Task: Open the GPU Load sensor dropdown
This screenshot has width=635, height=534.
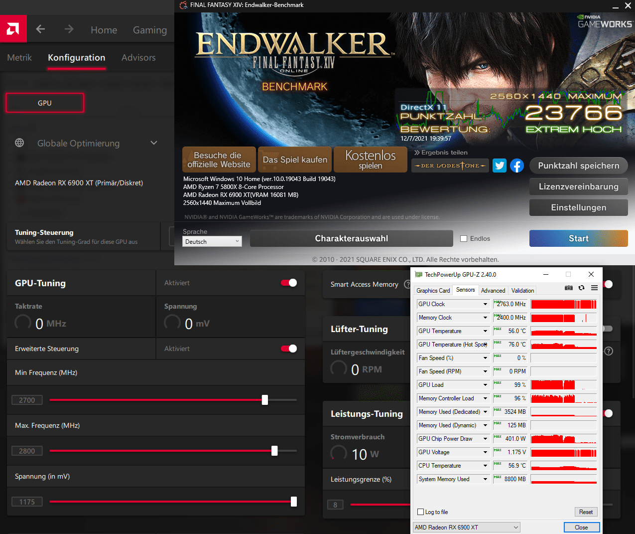Action: coord(485,385)
